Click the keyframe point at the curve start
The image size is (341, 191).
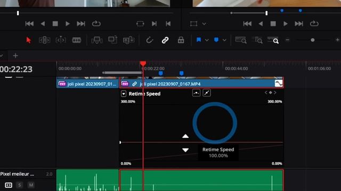[x=120, y=142]
